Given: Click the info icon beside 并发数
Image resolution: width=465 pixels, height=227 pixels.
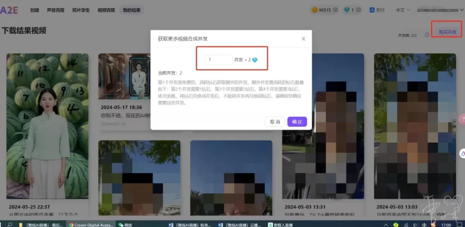Looking at the screenshot, I should click(427, 35).
